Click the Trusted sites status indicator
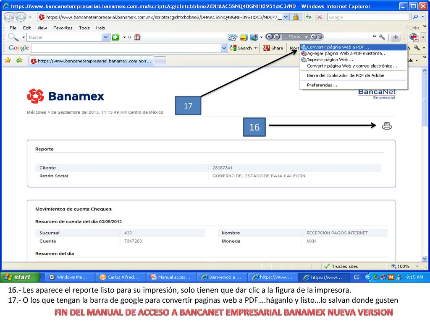Viewport: 430px width, 322px height. [341, 266]
